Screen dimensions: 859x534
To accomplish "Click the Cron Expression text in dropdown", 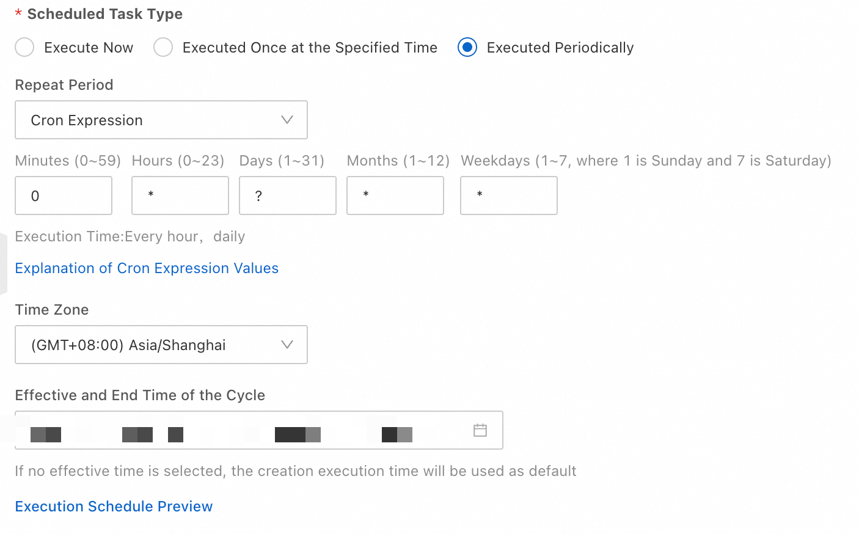I will 87,120.
